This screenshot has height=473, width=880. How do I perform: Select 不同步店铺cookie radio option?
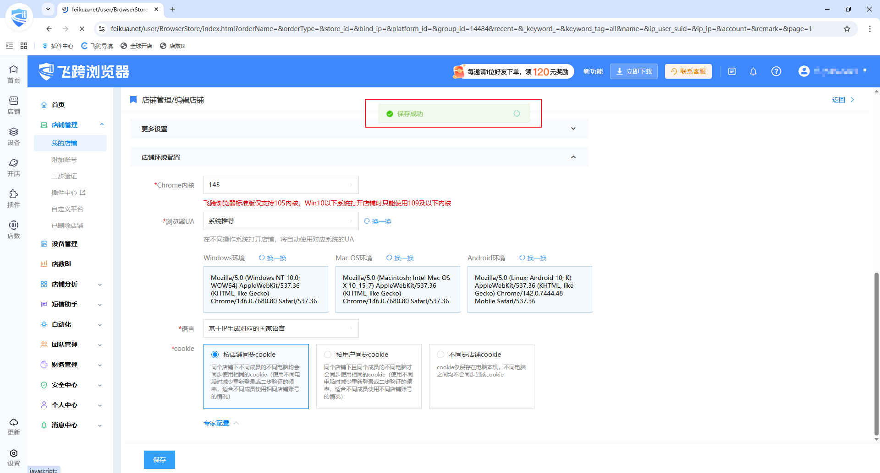click(x=440, y=355)
